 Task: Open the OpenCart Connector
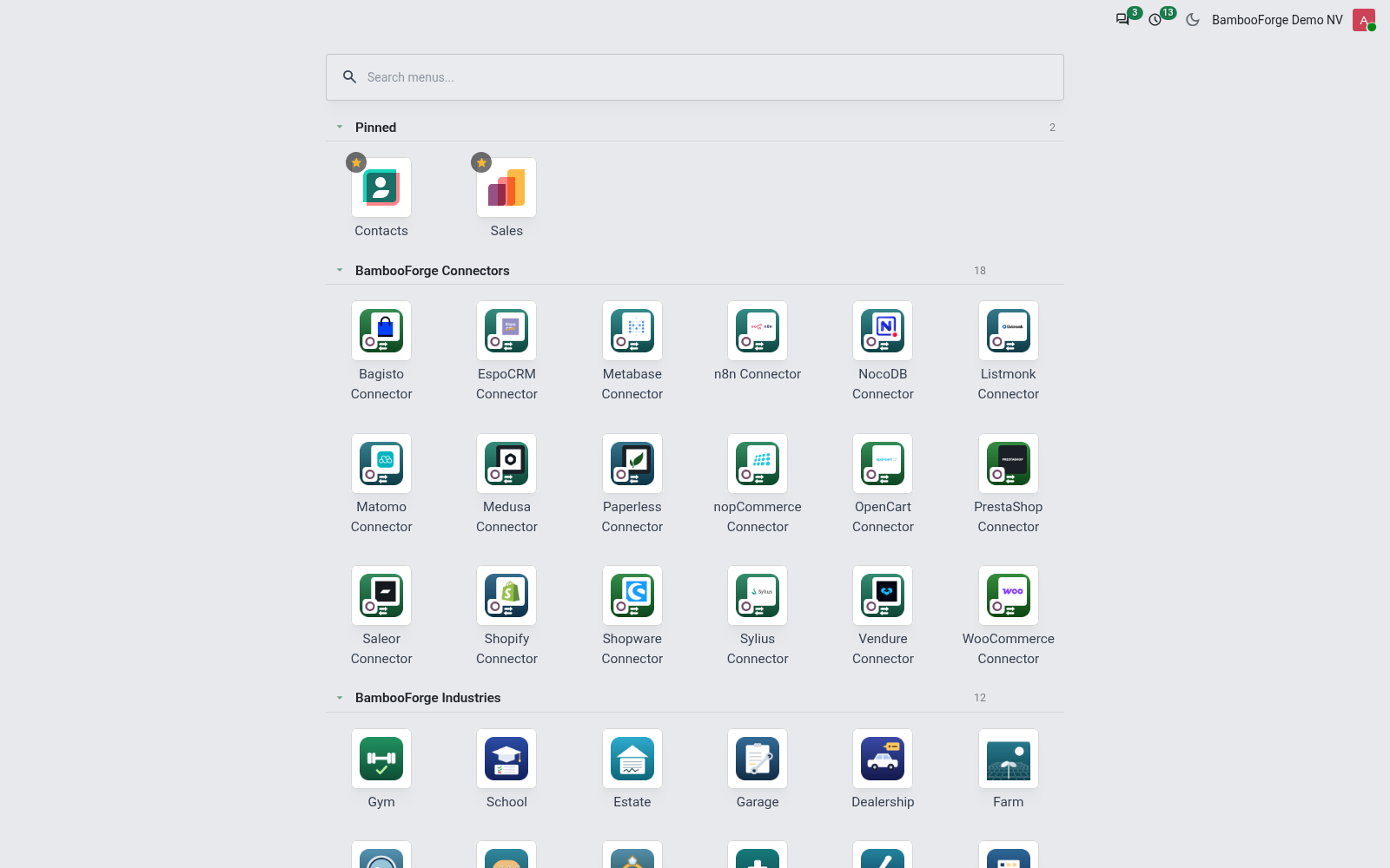tap(883, 464)
